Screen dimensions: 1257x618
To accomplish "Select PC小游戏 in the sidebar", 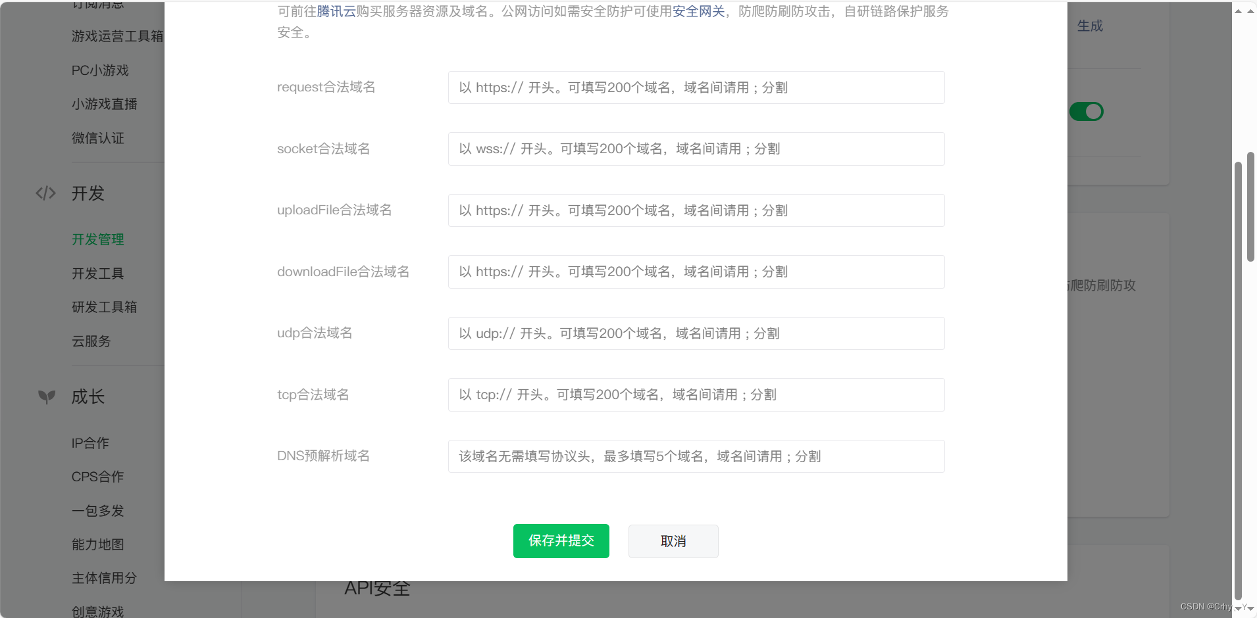I will pyautogui.click(x=100, y=70).
